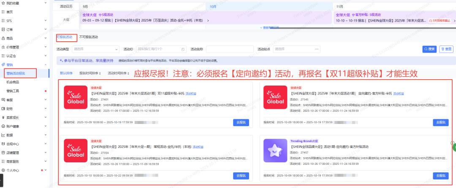Open 活动权益 link of activity 27401

pyautogui.click(x=191, y=94)
